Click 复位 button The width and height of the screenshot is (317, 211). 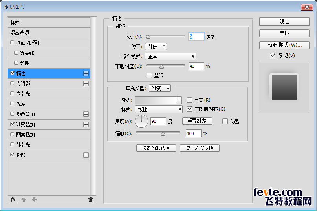coord(284,33)
